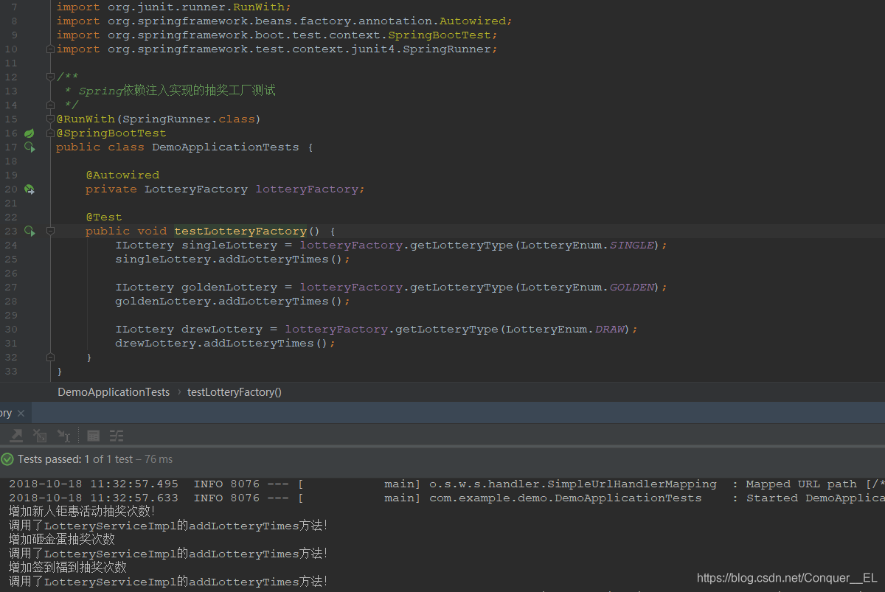Click the fold end marker at the */ line
The image size is (885, 592).
[50, 105]
